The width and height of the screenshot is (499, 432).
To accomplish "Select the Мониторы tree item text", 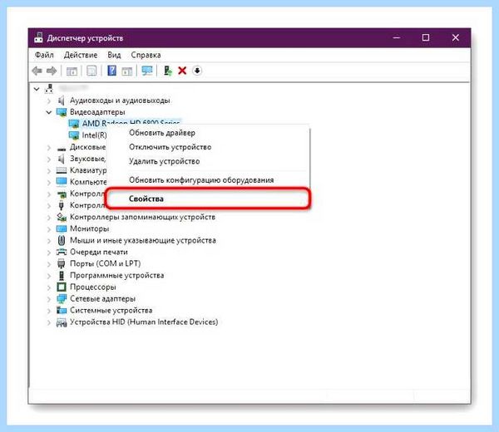I will tap(90, 228).
